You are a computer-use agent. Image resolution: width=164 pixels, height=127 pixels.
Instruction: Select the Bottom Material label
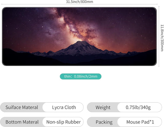tap(22, 122)
